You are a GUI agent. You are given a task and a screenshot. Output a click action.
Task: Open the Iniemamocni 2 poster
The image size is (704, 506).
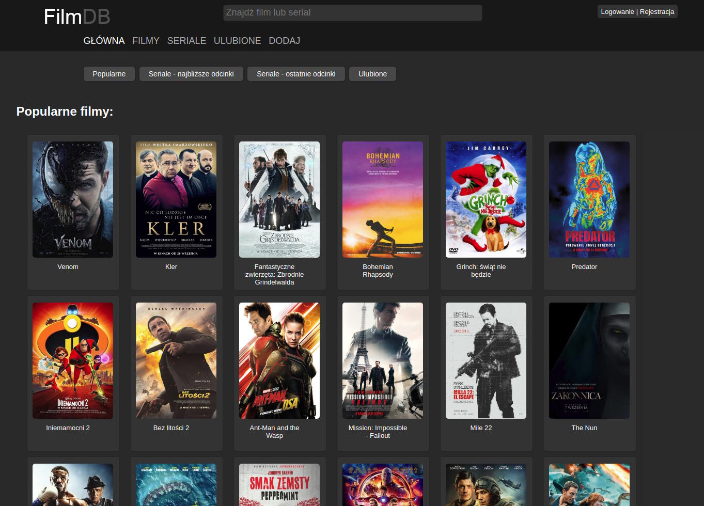click(x=73, y=361)
